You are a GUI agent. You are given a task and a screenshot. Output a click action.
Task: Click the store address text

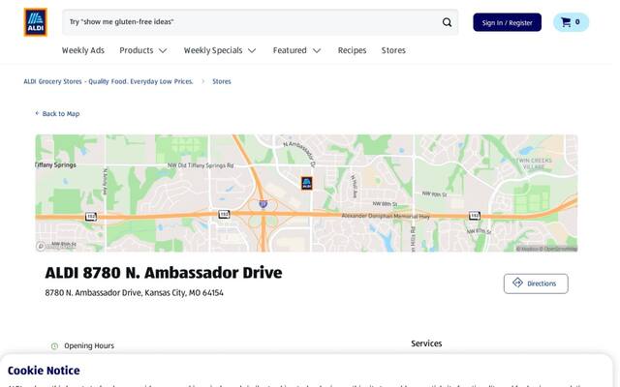click(x=134, y=292)
